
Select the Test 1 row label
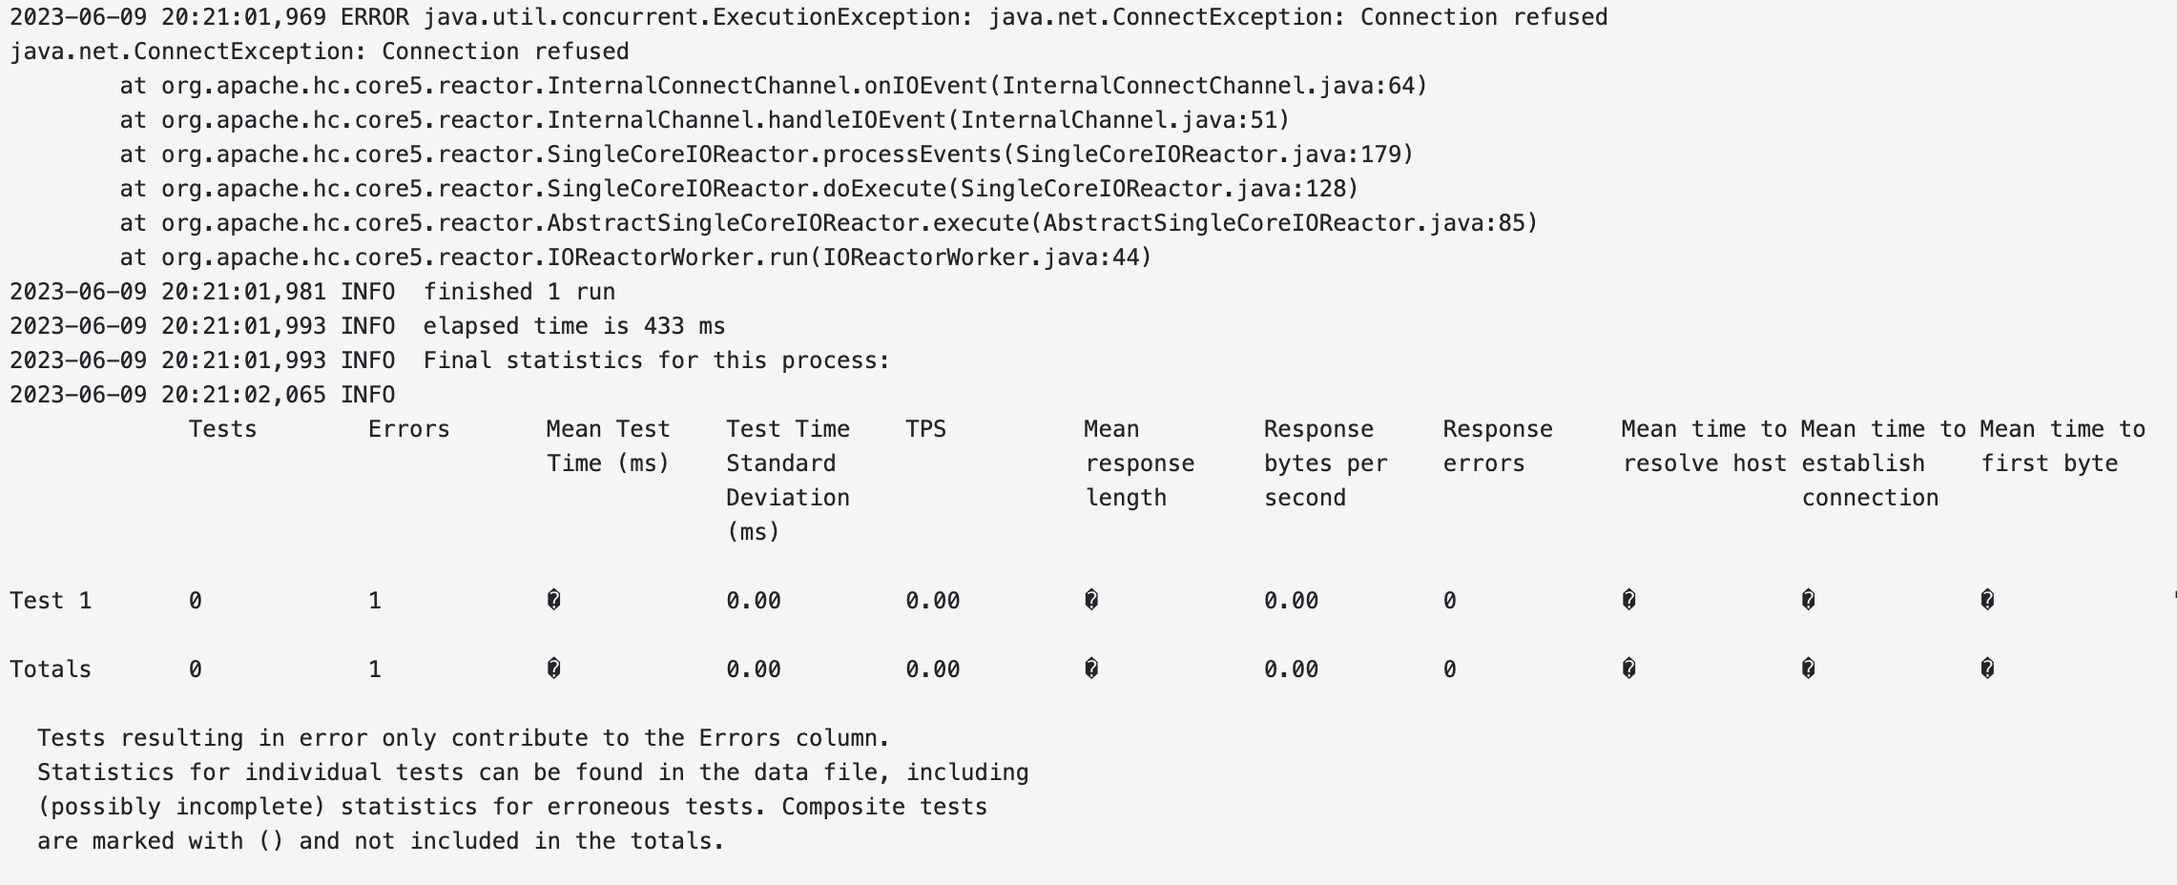pos(51,601)
